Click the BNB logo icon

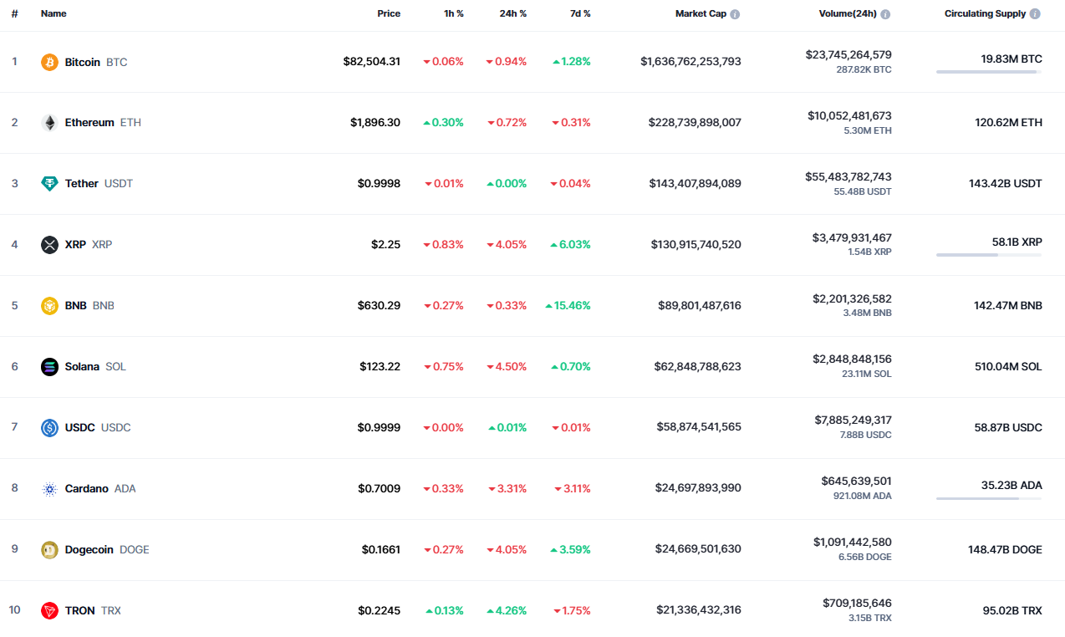(49, 306)
